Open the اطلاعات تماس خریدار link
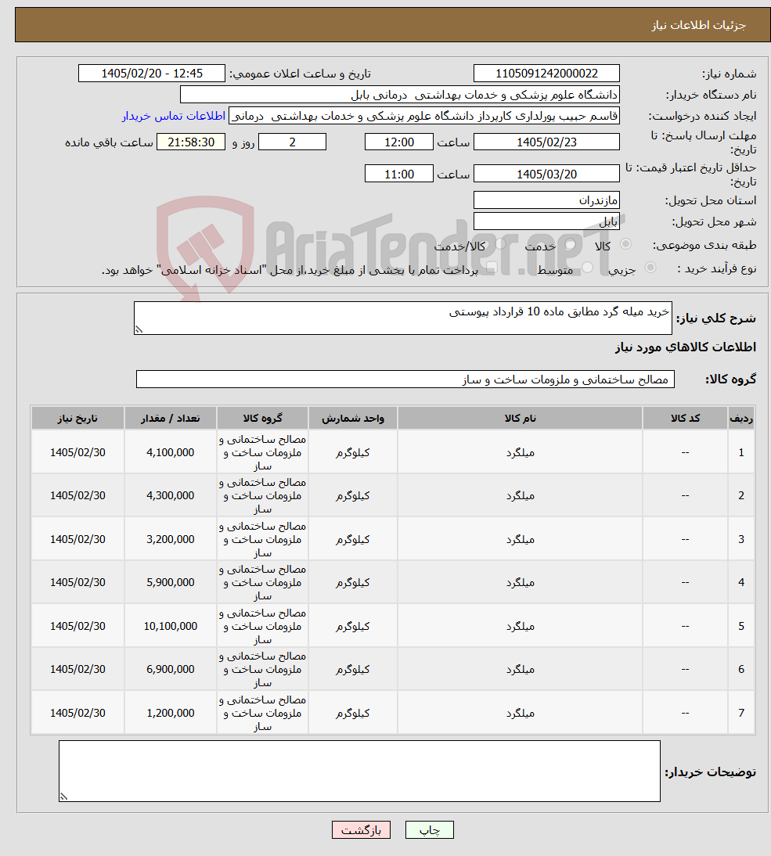 tap(174, 117)
